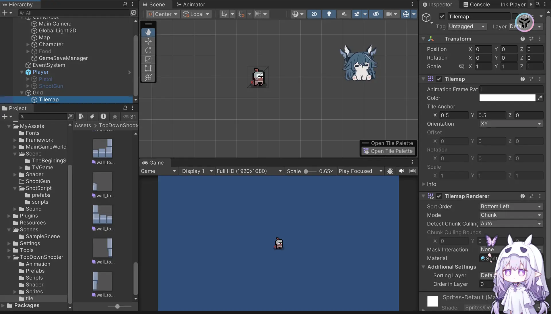551x314 pixels.
Task: Select the Rect tool in Scene
Action: click(x=148, y=68)
